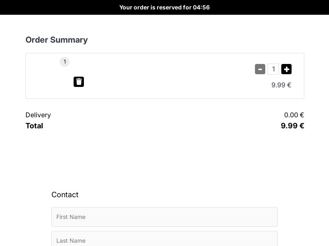Click the First Name placeholder text

71,217
